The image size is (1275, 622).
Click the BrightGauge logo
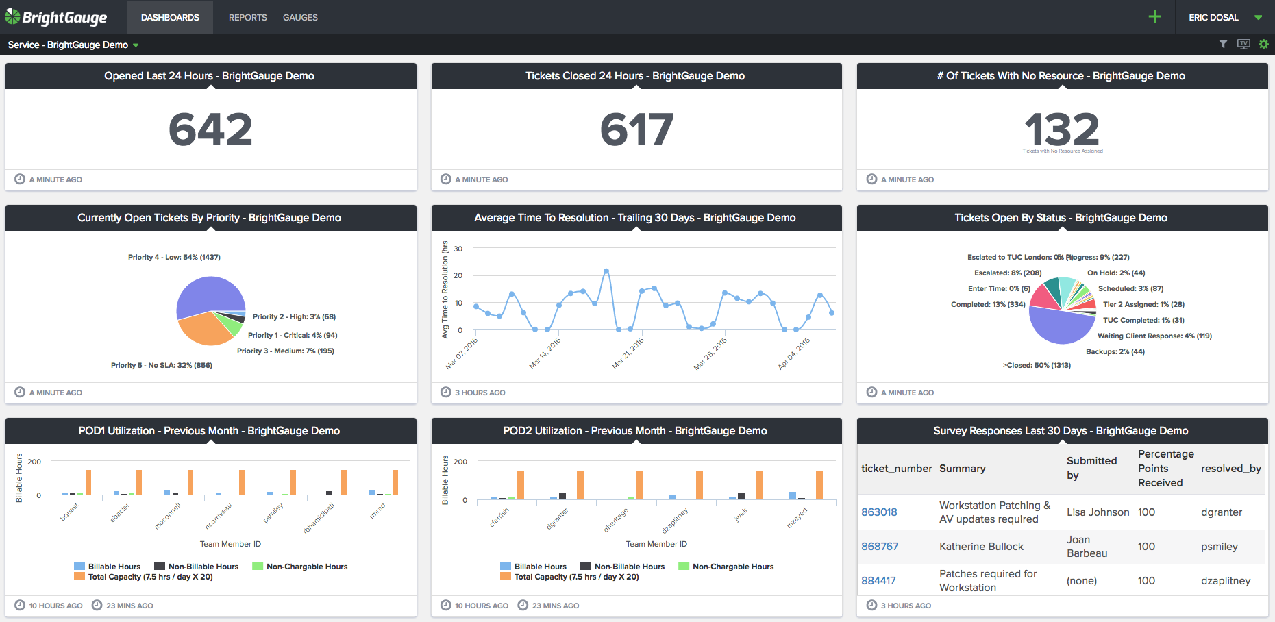(56, 17)
